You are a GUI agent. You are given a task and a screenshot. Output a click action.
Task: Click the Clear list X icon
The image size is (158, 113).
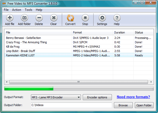pyautogui.click(x=54, y=18)
